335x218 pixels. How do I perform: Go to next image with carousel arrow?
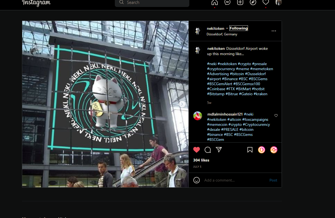click(182, 104)
